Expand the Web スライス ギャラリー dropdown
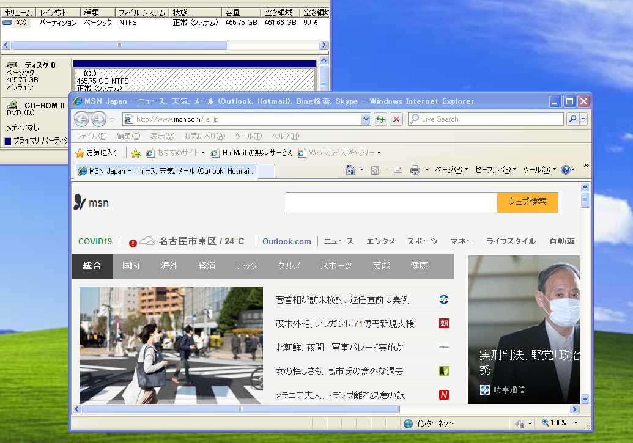633x443 pixels. click(x=379, y=153)
